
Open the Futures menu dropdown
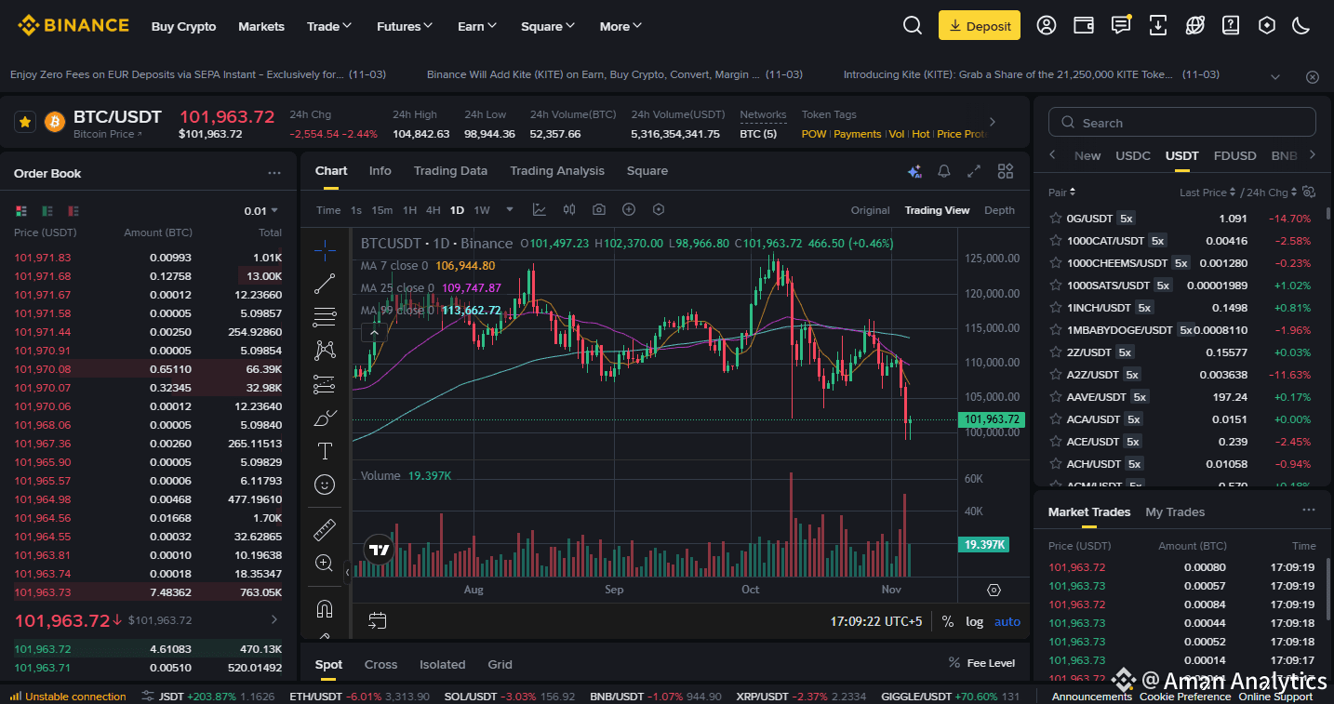(405, 26)
